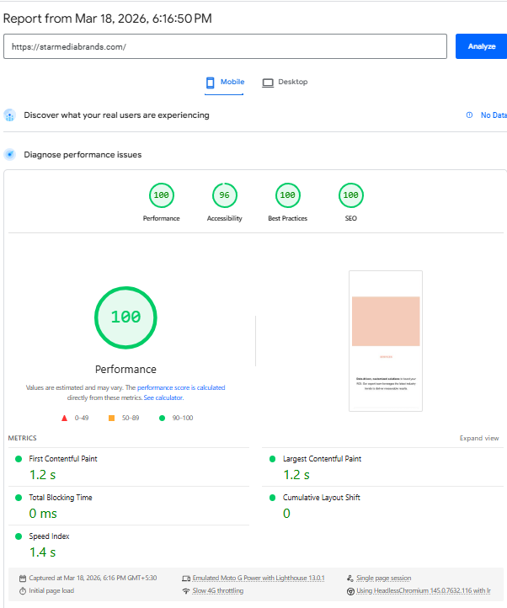Switch to the Mobile tab
The width and height of the screenshot is (507, 608).
point(225,83)
